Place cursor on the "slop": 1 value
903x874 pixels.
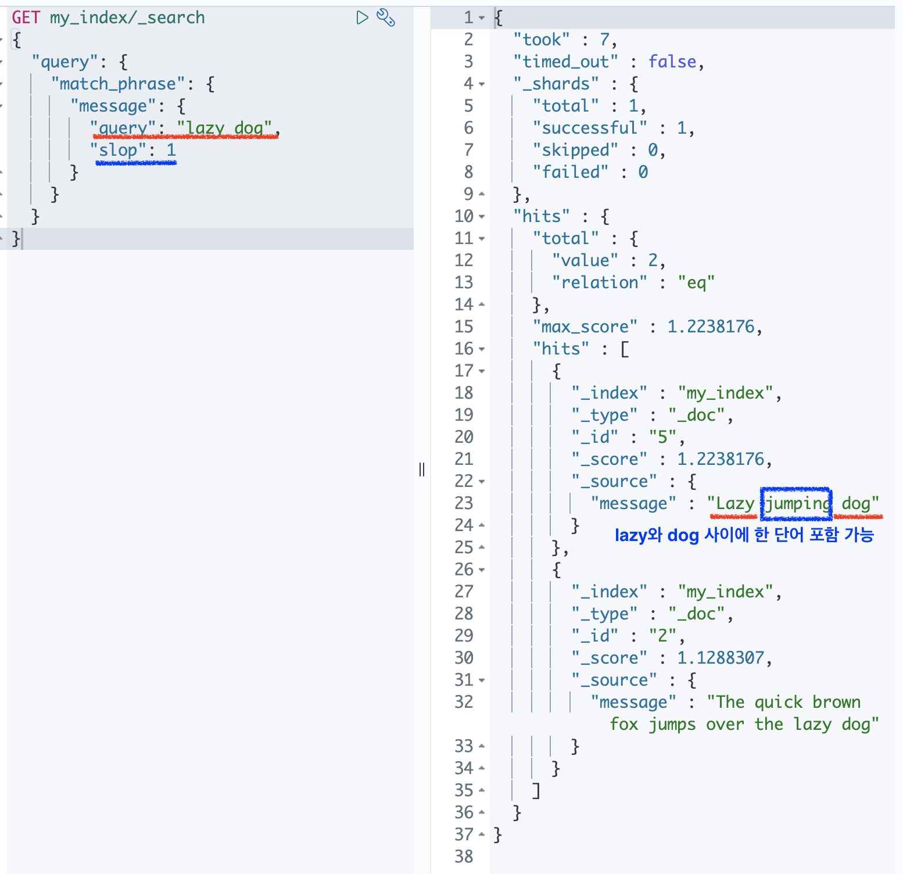[x=171, y=149]
